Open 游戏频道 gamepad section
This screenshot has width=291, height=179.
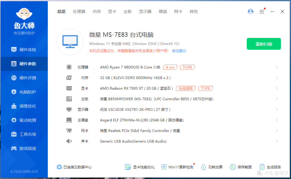(x=24, y=148)
